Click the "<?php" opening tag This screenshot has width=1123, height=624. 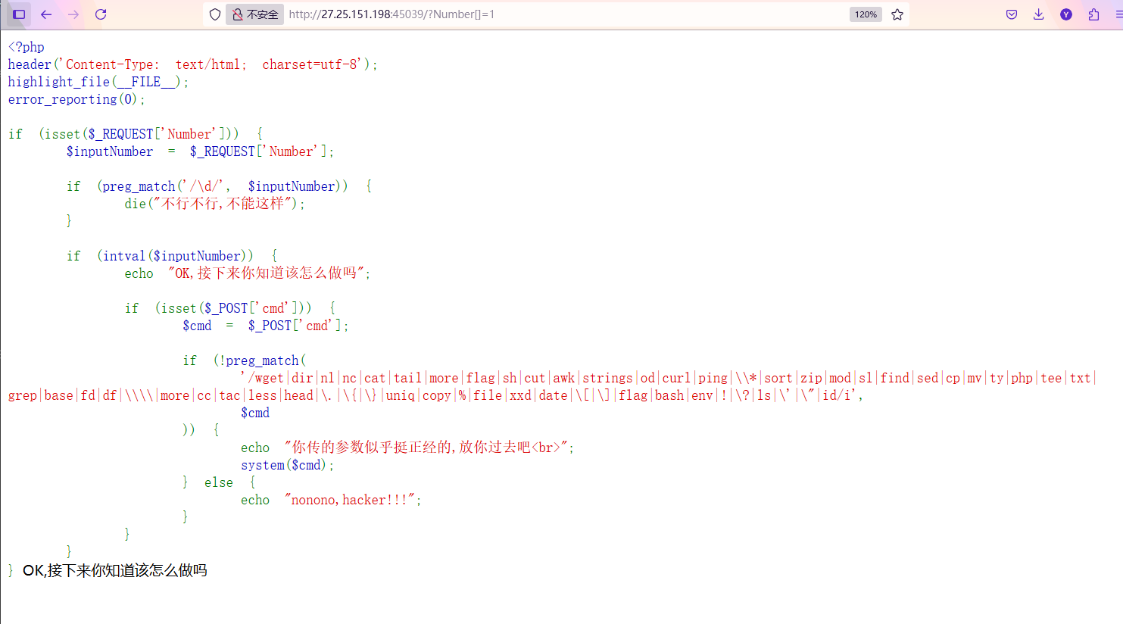pyautogui.click(x=27, y=47)
